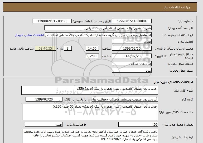This screenshot has height=143, width=203.
Task: Click the label تعداد / مقدار مورد نیاز
Action: point(178,125)
